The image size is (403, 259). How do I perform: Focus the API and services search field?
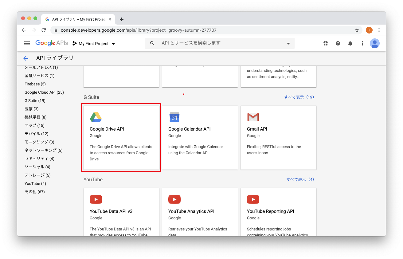point(220,43)
